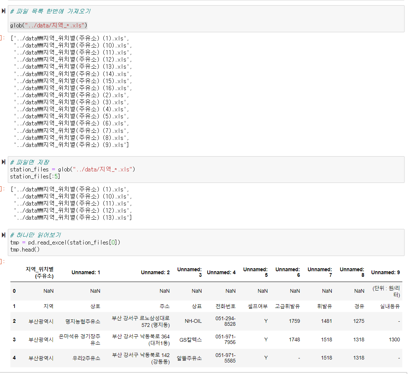The image size is (412, 374).
Task: Run the station_files assignment cell
Action: click(3, 162)
